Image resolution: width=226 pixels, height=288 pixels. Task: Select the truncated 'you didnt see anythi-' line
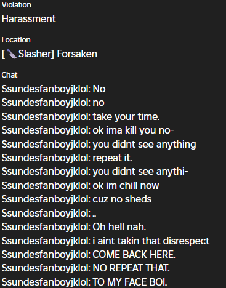(x=95, y=172)
